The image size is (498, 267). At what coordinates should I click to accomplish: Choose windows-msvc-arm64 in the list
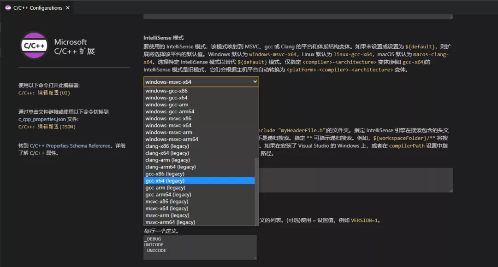199,139
